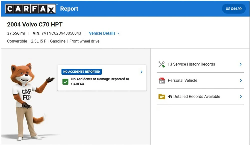Click the 2.3L I5 F engine text
The height and width of the screenshot is (145, 250).
(38, 41)
